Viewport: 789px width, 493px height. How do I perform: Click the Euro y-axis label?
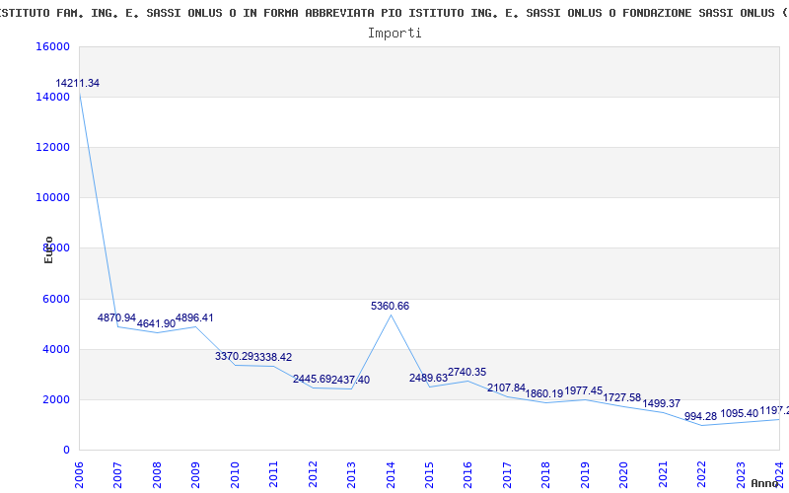tap(48, 250)
